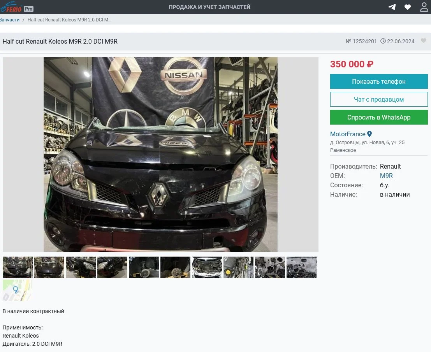Open seller location map pin icon
Screen dimensions: 431x352
(370, 134)
